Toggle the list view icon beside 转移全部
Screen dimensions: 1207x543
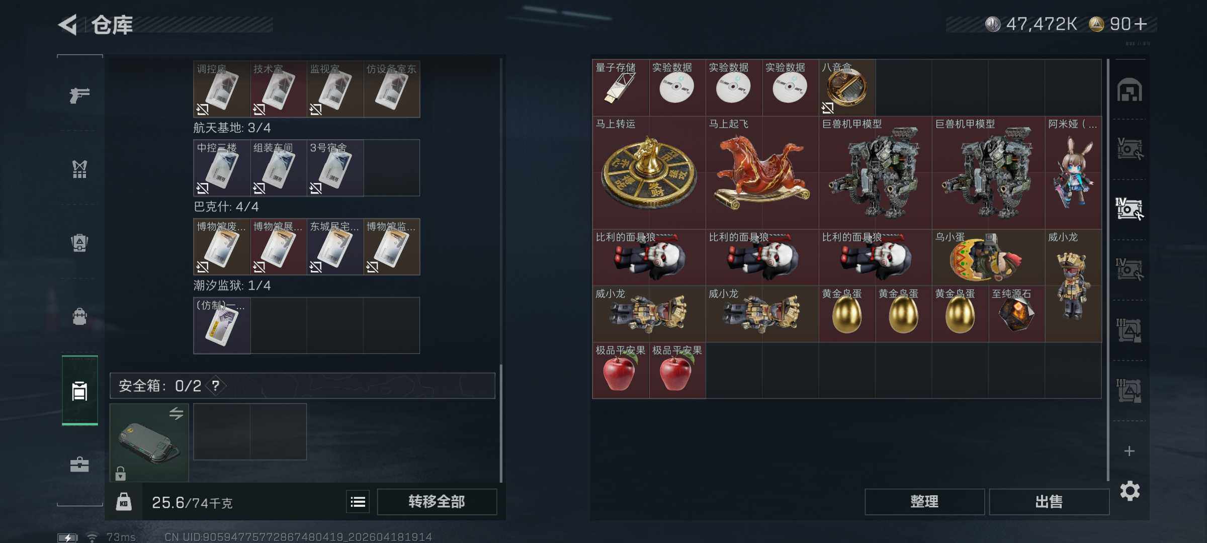click(x=358, y=501)
